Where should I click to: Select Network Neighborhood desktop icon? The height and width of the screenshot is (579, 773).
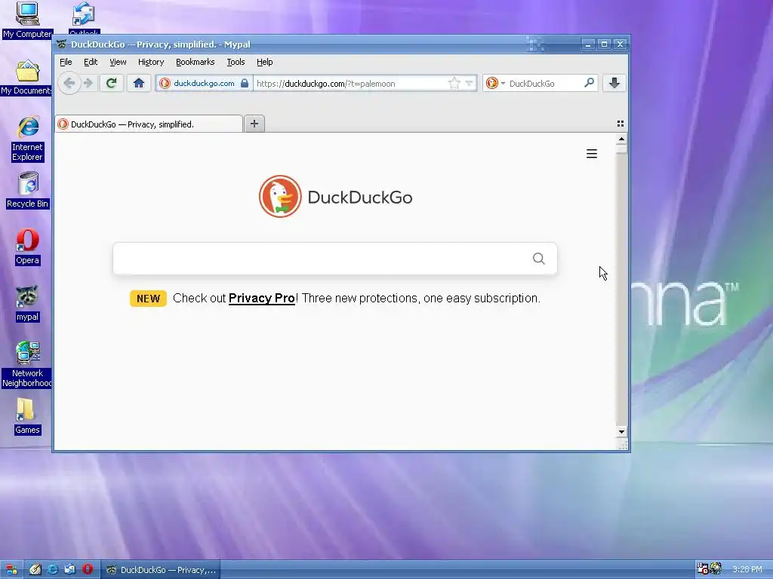pyautogui.click(x=26, y=364)
